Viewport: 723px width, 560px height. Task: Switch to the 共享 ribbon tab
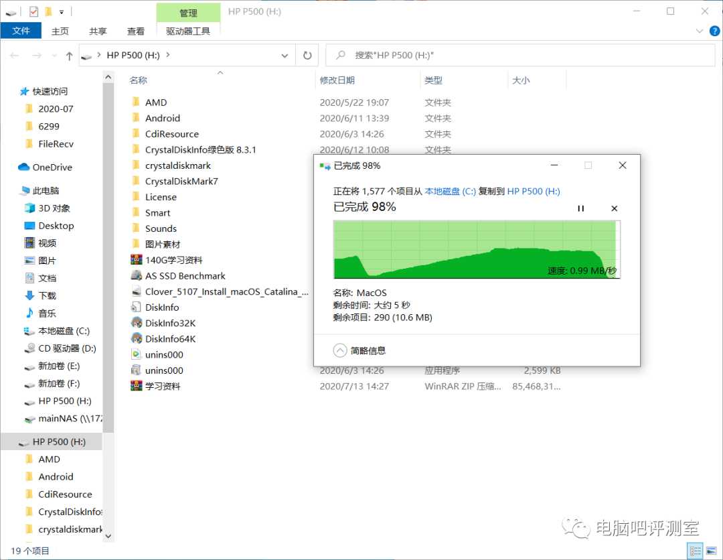[x=98, y=31]
